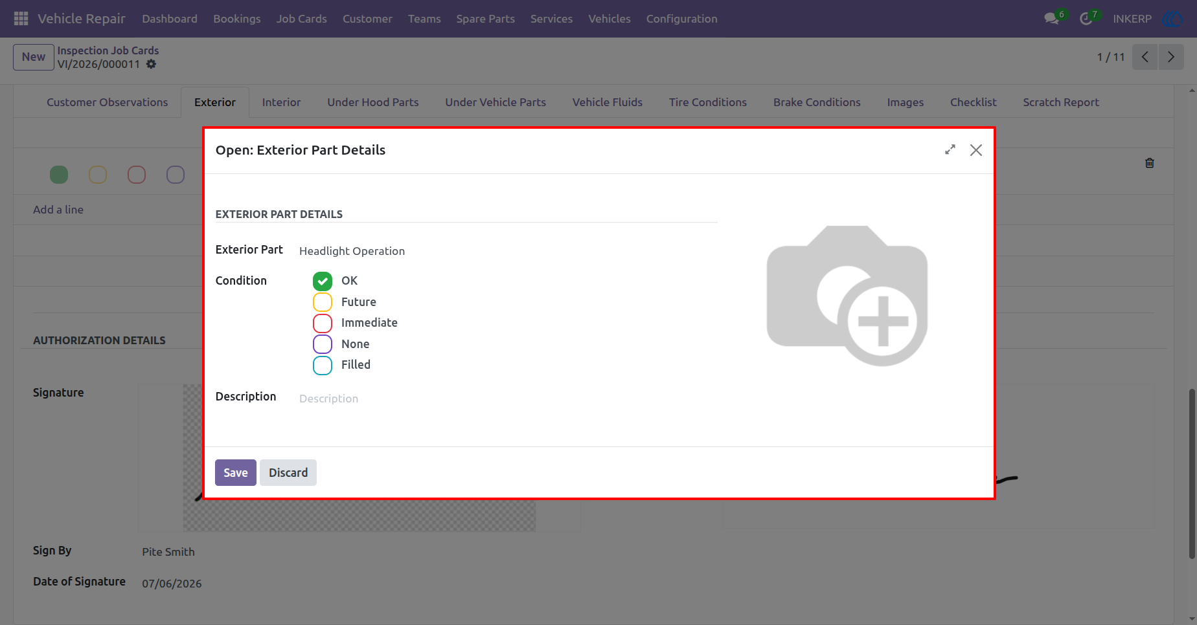This screenshot has width=1197, height=625.
Task: Click the user avatar icon
Action: tap(1173, 19)
